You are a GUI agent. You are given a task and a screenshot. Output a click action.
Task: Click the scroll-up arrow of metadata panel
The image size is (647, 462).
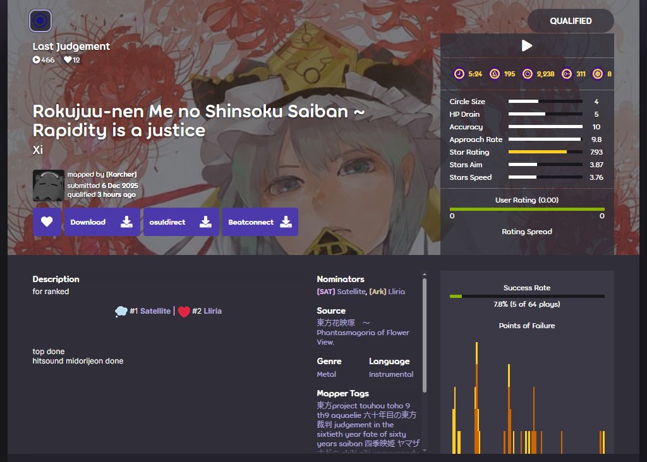coord(425,274)
